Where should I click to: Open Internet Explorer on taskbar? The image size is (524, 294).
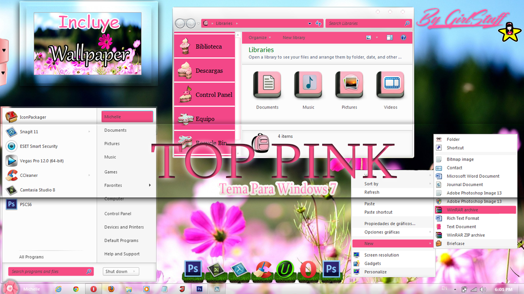tap(58, 289)
